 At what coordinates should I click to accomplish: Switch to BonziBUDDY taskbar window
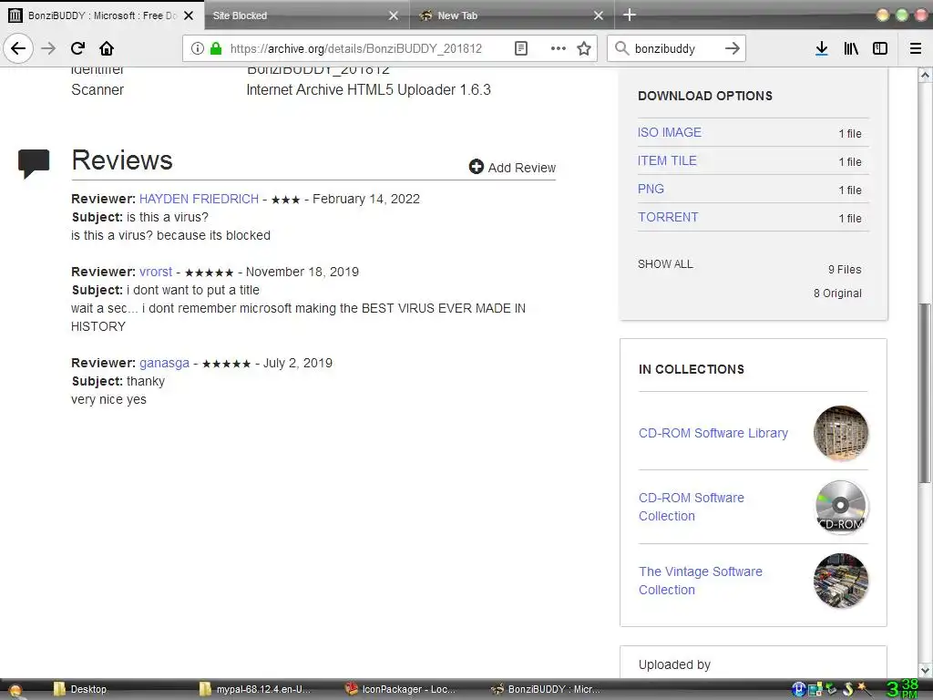[x=547, y=689]
